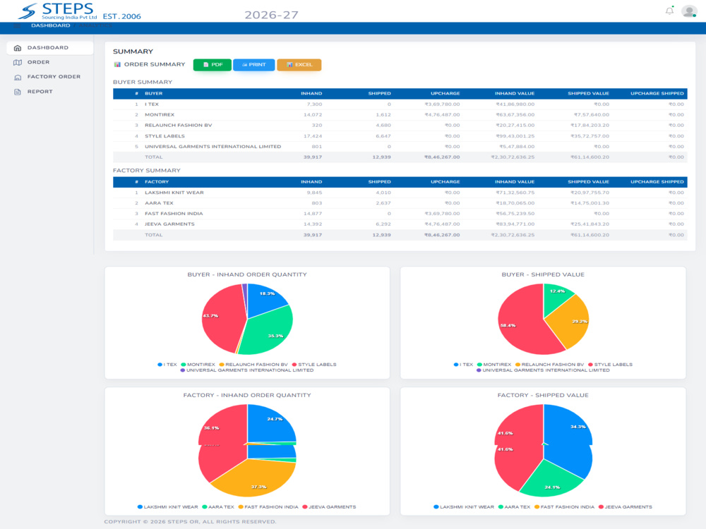The image size is (706, 529).
Task: Click the ANALYTICS breadcrumb
Action: tap(95, 25)
